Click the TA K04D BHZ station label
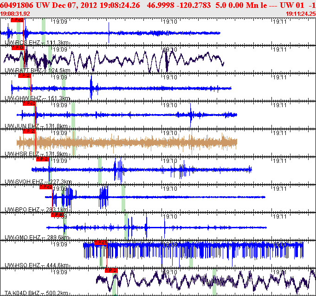This screenshot has height=296, width=316. point(36,293)
